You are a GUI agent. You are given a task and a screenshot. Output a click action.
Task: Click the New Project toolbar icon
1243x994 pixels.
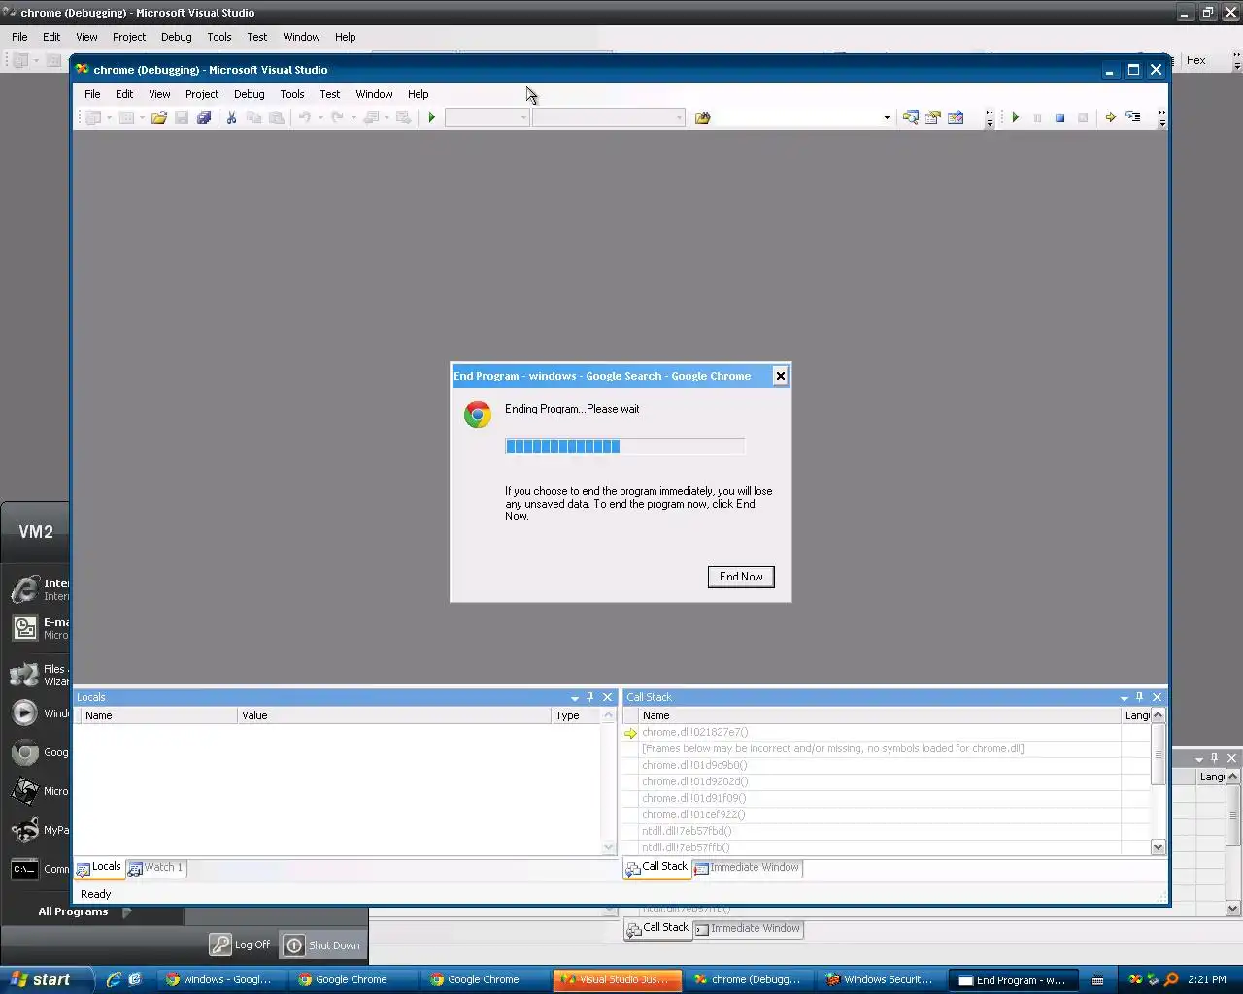[93, 117]
